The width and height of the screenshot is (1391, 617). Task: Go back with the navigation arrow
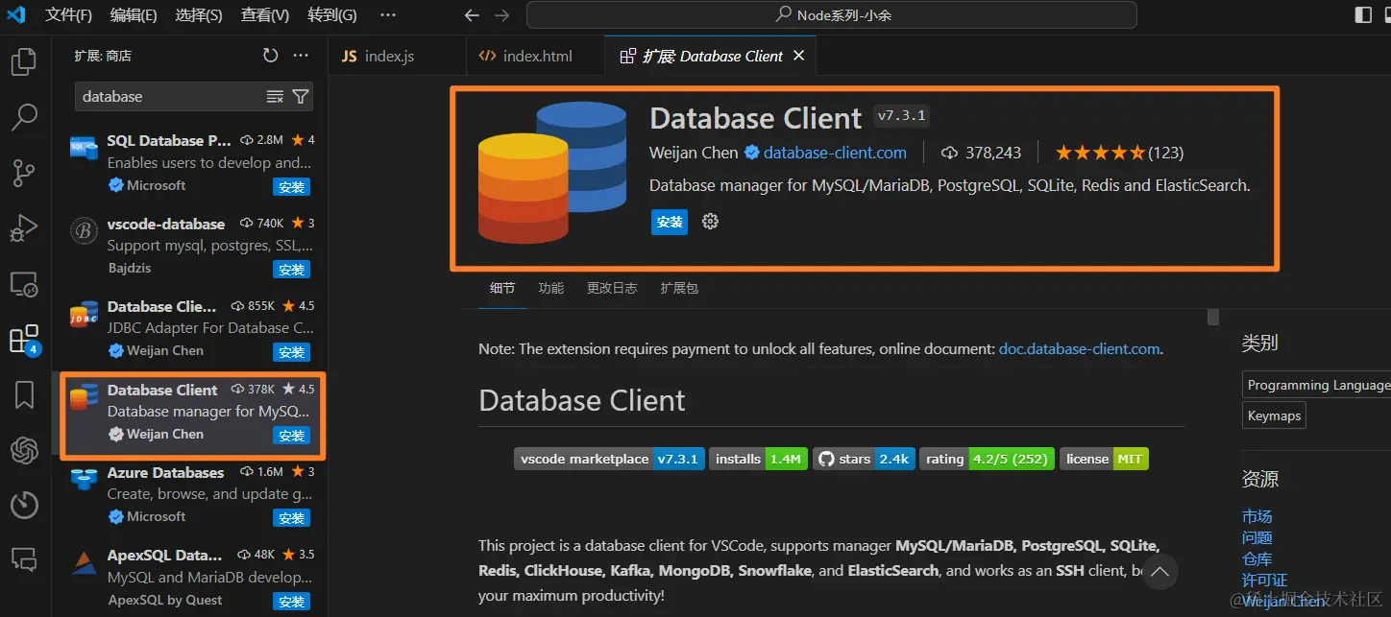pos(472,15)
